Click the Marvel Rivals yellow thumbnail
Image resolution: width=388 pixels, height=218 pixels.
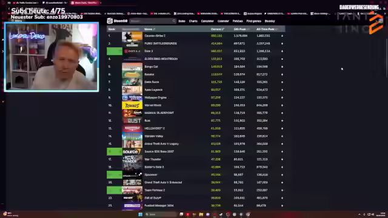coord(132,105)
